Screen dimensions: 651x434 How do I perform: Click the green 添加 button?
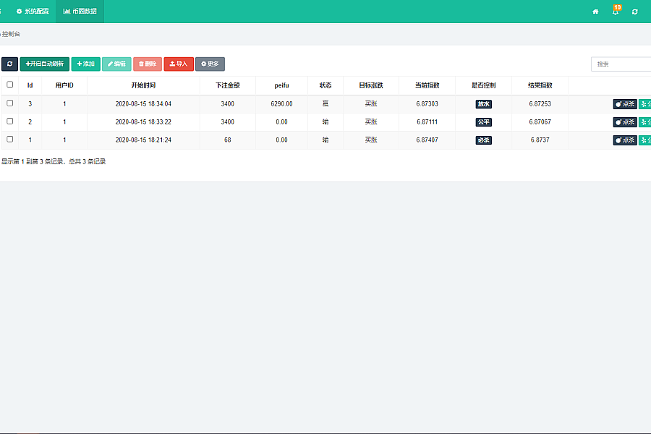click(86, 64)
